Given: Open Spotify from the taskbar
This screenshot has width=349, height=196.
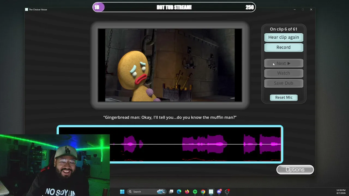Looking at the screenshot, I should [x=195, y=192].
